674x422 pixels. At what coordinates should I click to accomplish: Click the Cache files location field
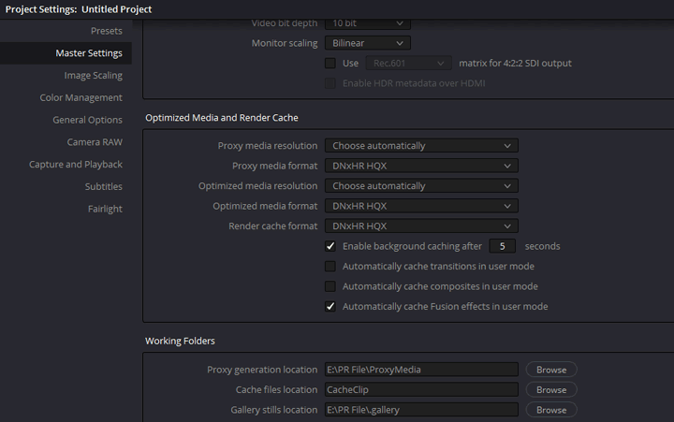(421, 389)
